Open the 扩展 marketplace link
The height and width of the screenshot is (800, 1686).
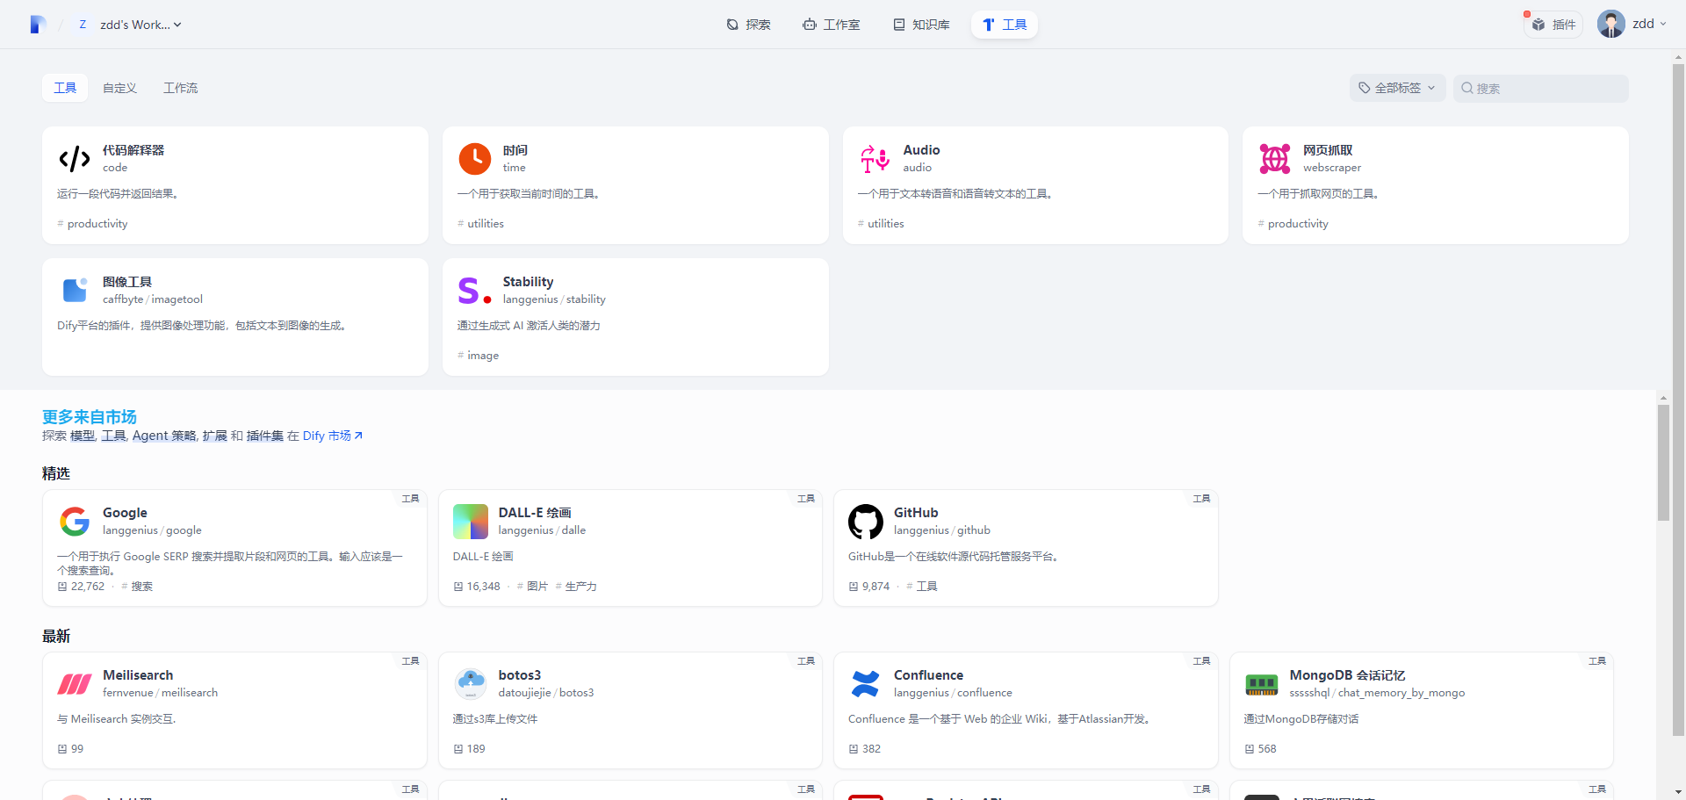click(214, 436)
